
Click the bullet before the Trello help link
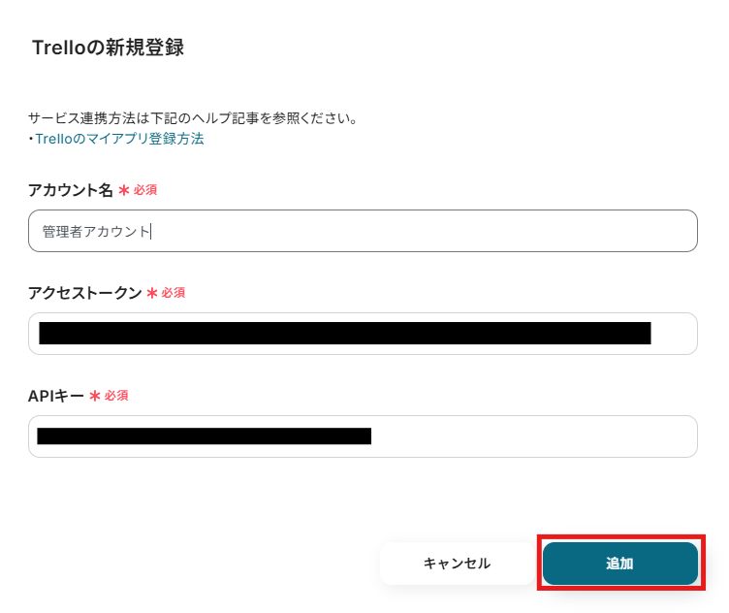click(x=31, y=140)
